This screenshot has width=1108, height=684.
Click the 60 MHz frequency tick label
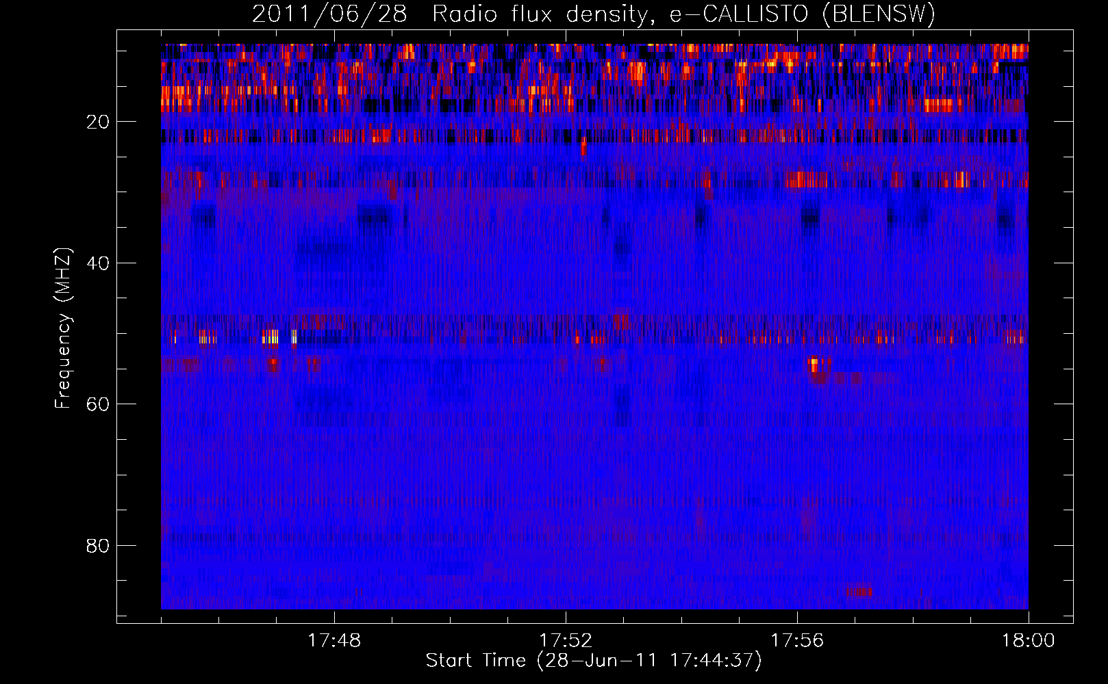click(98, 404)
